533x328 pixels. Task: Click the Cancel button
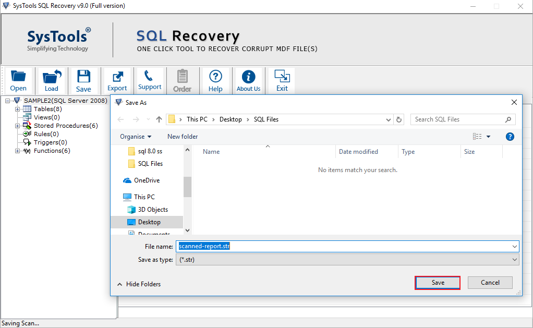pos(490,283)
